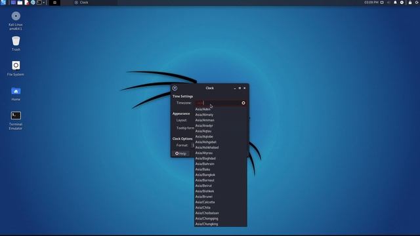Screen dimensions: 420x236
Task: Click the volume icon in top panel
Action: (388, 3)
